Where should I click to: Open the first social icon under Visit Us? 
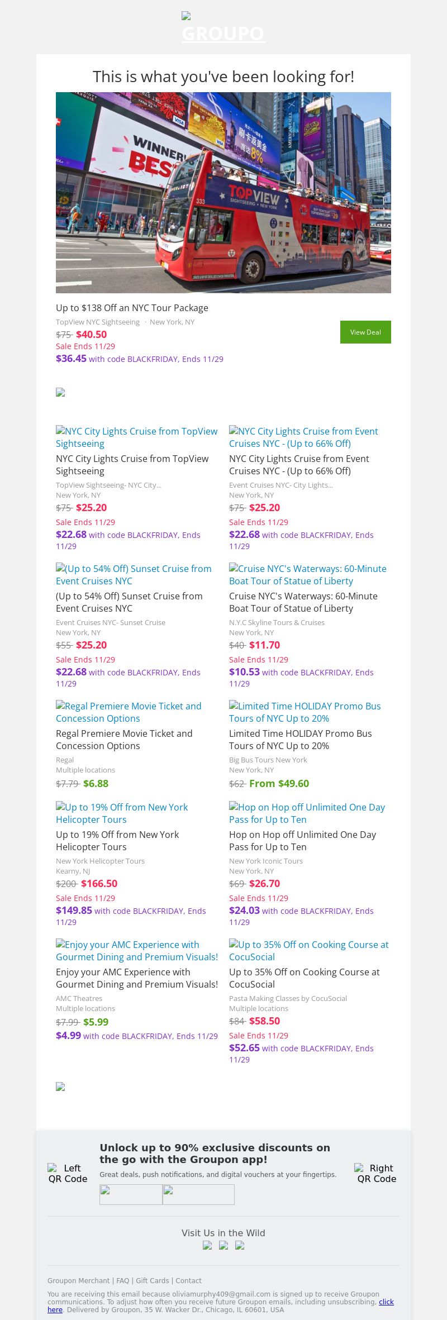tap(207, 1245)
